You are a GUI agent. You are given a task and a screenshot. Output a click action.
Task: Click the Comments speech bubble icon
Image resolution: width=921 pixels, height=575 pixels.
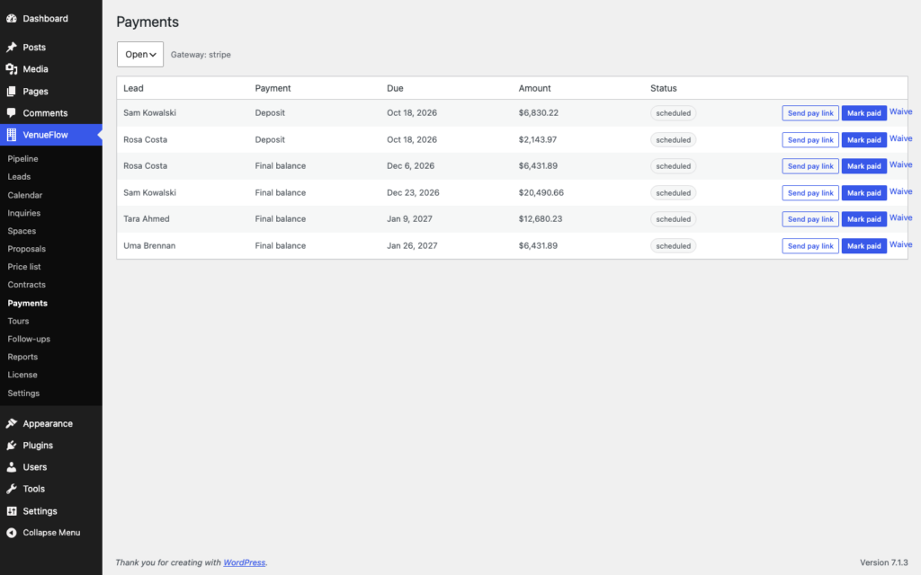(x=11, y=112)
